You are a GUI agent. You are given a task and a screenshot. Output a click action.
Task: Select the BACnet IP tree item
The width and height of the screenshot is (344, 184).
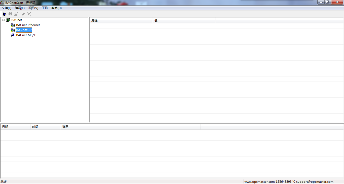[24, 30]
